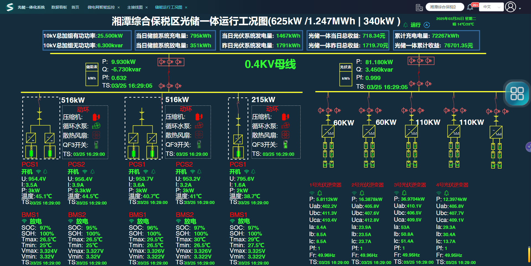The image size is (531, 266).
Task: Click the 压缩机 icon in 215kW unit
Action: tap(285, 117)
